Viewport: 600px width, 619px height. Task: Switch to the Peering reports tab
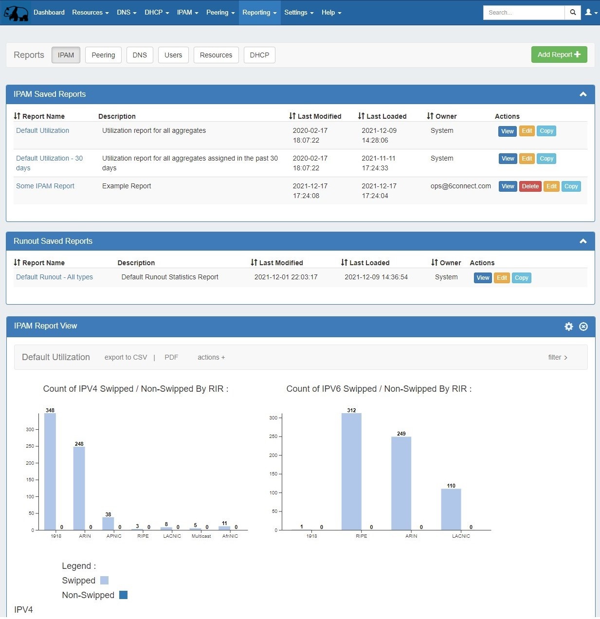103,55
